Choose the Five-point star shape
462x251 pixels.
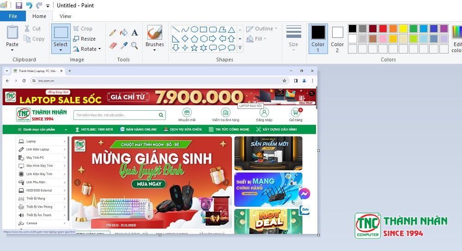click(194, 48)
